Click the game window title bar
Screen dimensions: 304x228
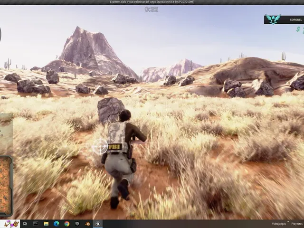[152, 2]
